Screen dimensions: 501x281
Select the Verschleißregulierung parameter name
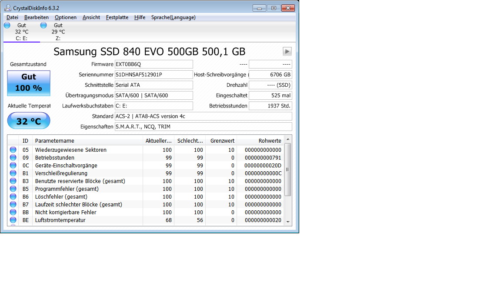[x=61, y=173]
